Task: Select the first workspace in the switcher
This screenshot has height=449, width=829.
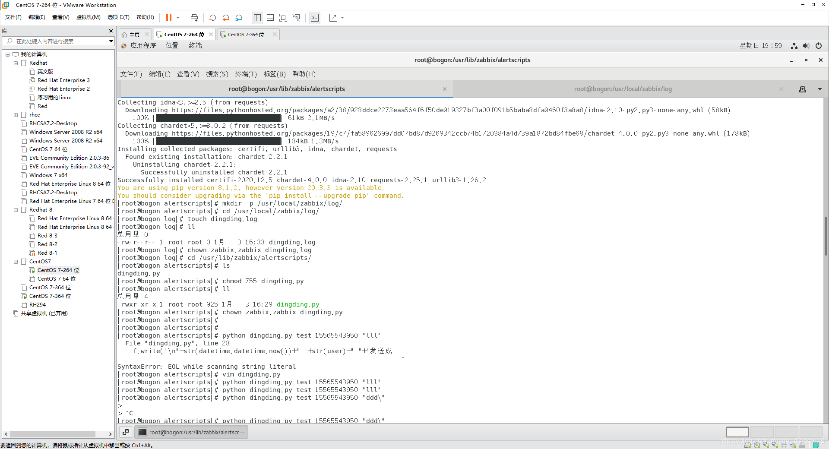Action: 737,432
